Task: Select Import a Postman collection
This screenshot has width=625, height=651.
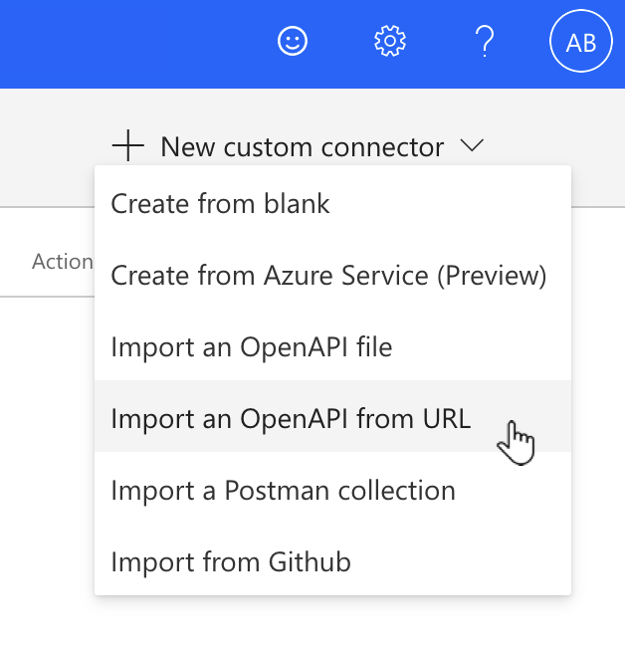Action: [283, 491]
